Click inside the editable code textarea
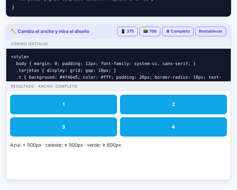Viewport: 237px width, 190px height. (x=118, y=65)
